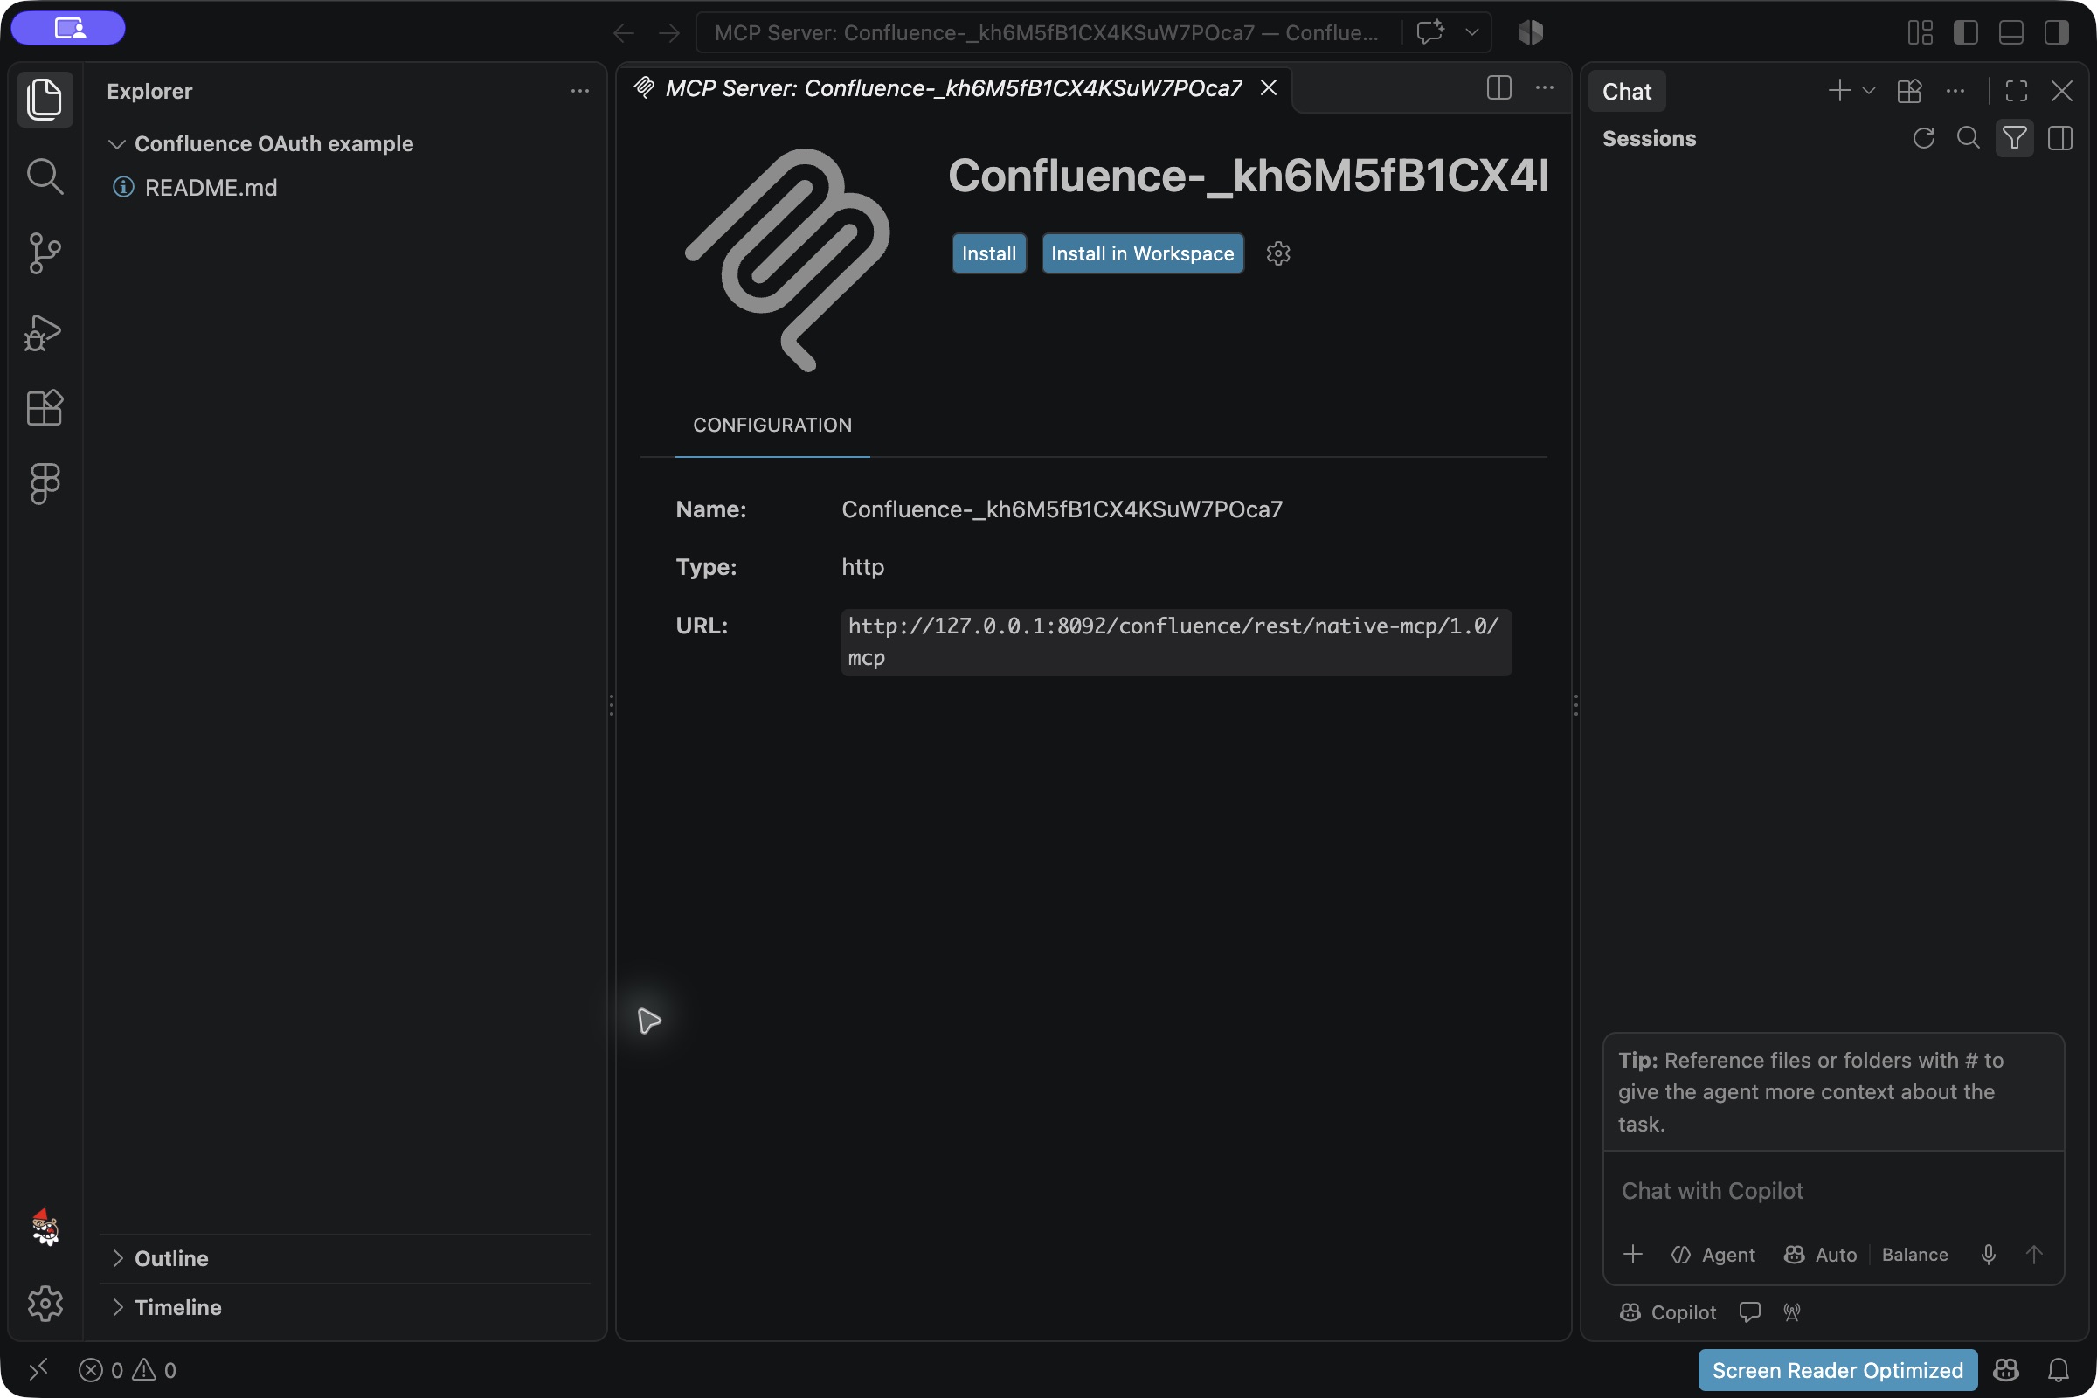Open Run and Debug view icon

pyautogui.click(x=45, y=332)
